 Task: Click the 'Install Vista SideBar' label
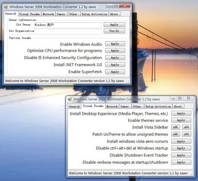click(150, 127)
